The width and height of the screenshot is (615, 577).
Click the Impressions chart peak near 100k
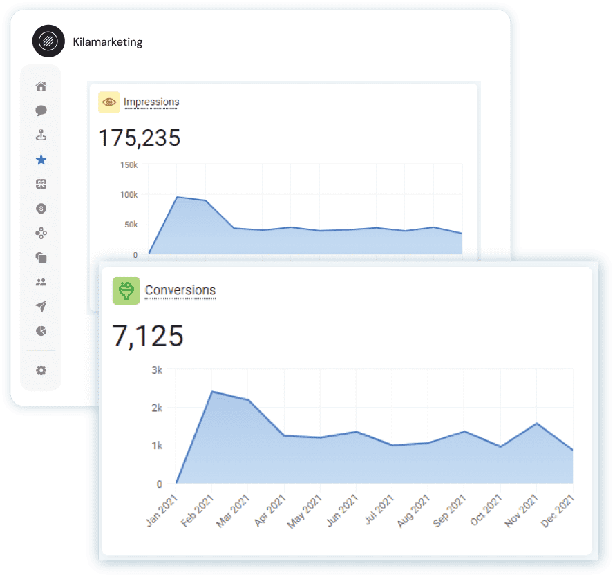click(178, 197)
